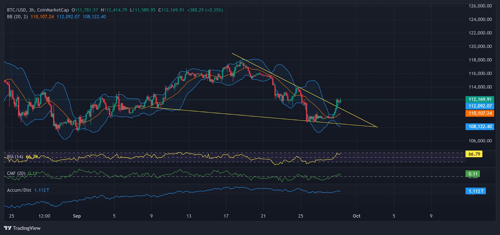
Task: Click the 116,000.00 price axis label
Action: (480, 73)
